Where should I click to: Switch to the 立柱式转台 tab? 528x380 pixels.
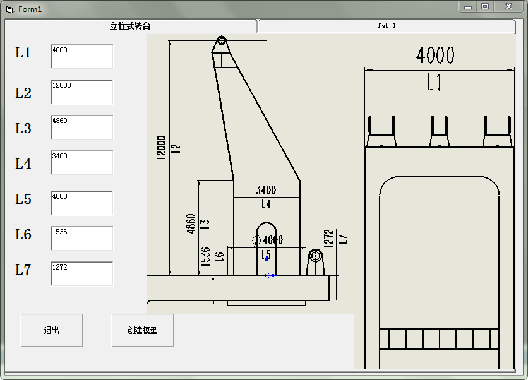click(x=130, y=26)
